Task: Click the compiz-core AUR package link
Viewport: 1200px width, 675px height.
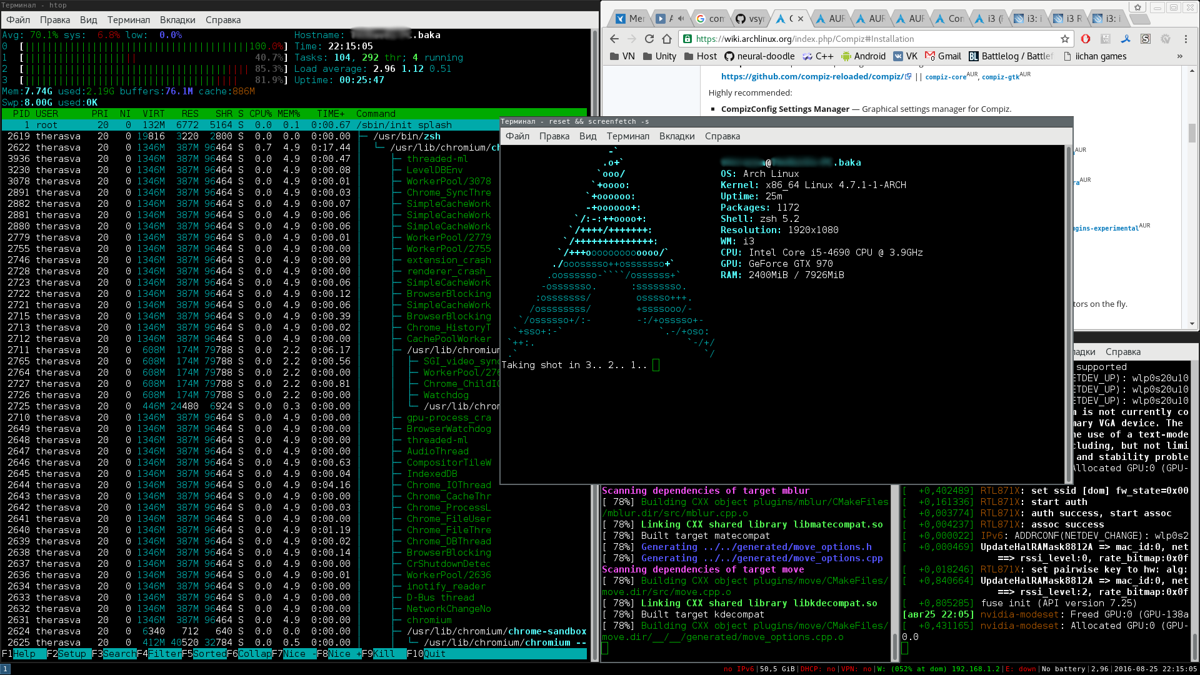Action: pyautogui.click(x=945, y=77)
